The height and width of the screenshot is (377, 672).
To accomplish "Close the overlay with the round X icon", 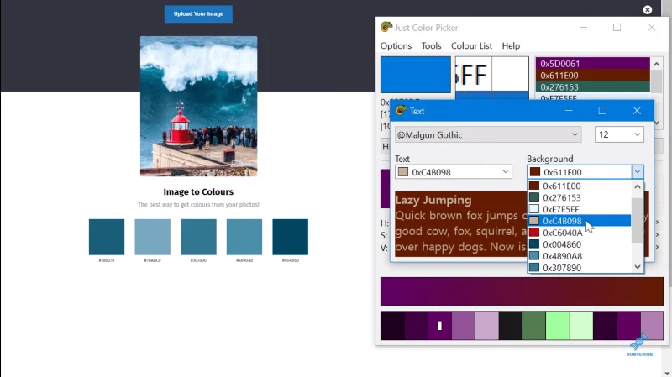I will click(x=647, y=10).
